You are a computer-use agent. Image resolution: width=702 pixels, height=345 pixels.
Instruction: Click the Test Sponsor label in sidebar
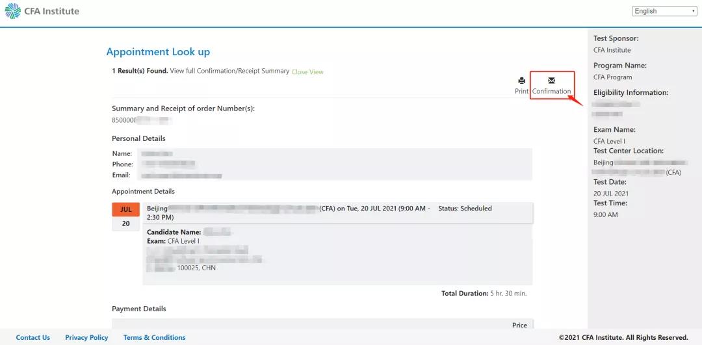point(616,38)
